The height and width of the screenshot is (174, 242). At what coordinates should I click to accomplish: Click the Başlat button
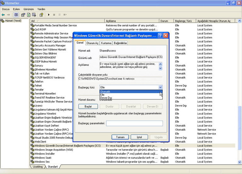(88, 106)
